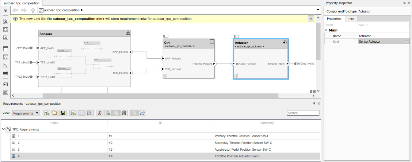Image resolution: width=412 pixels, height=162 pixels.
Task: Switch to the Info tab
Action: coord(351,19)
